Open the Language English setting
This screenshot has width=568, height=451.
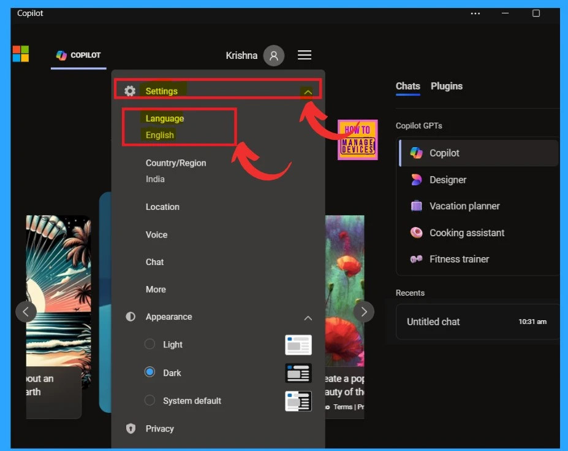coord(165,126)
